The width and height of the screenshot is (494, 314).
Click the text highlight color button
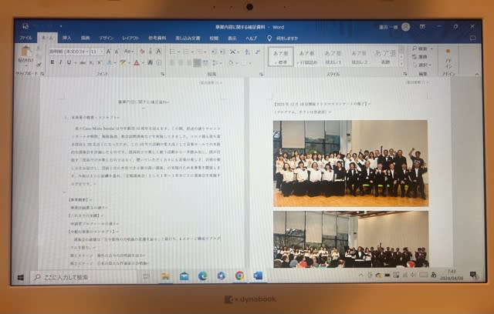(123, 62)
